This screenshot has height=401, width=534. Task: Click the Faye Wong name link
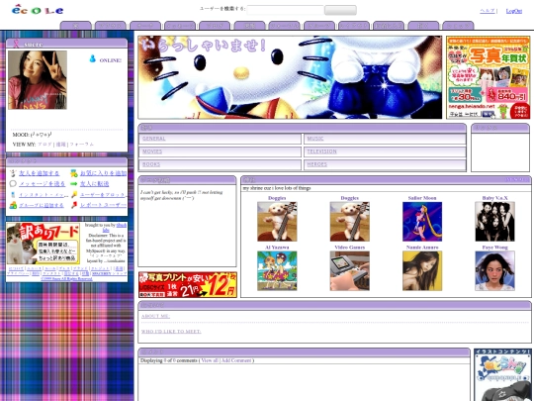tap(494, 248)
